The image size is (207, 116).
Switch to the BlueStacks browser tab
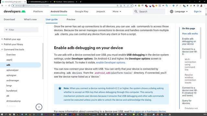point(65,2)
